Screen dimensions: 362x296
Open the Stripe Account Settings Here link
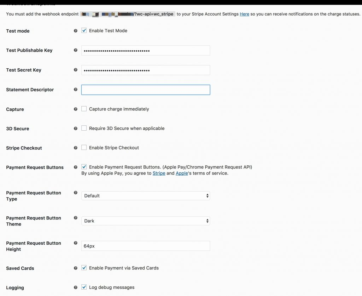(x=244, y=14)
